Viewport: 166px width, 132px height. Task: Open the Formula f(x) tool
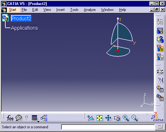pyautogui.click(x=10, y=118)
